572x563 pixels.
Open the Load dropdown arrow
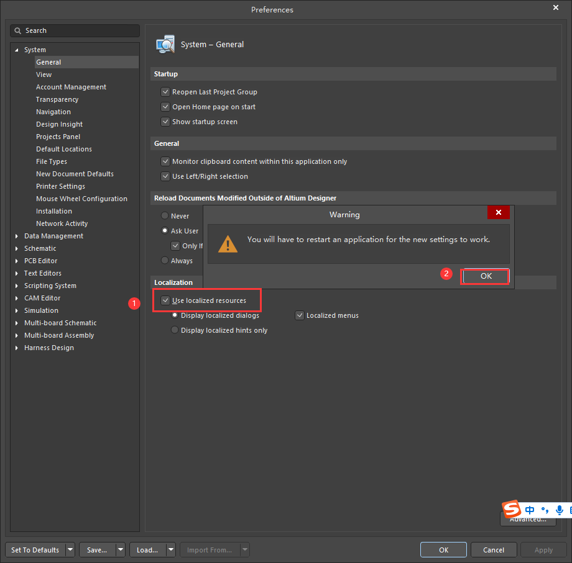(171, 550)
